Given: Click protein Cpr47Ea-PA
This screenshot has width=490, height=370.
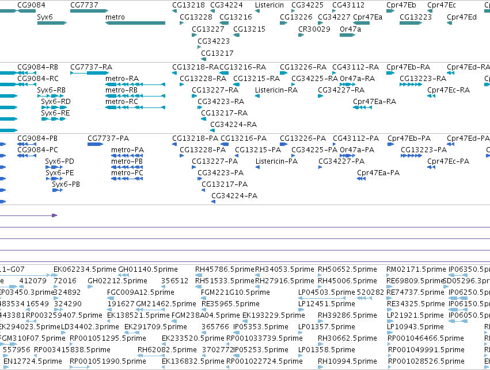Looking at the screenshot, I should coord(361,179).
